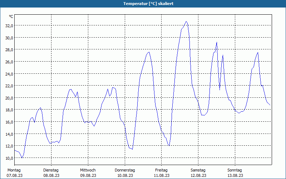The image size is (286, 179).
Task: Click the 10,0 axis label
Action: [x=9, y=158]
